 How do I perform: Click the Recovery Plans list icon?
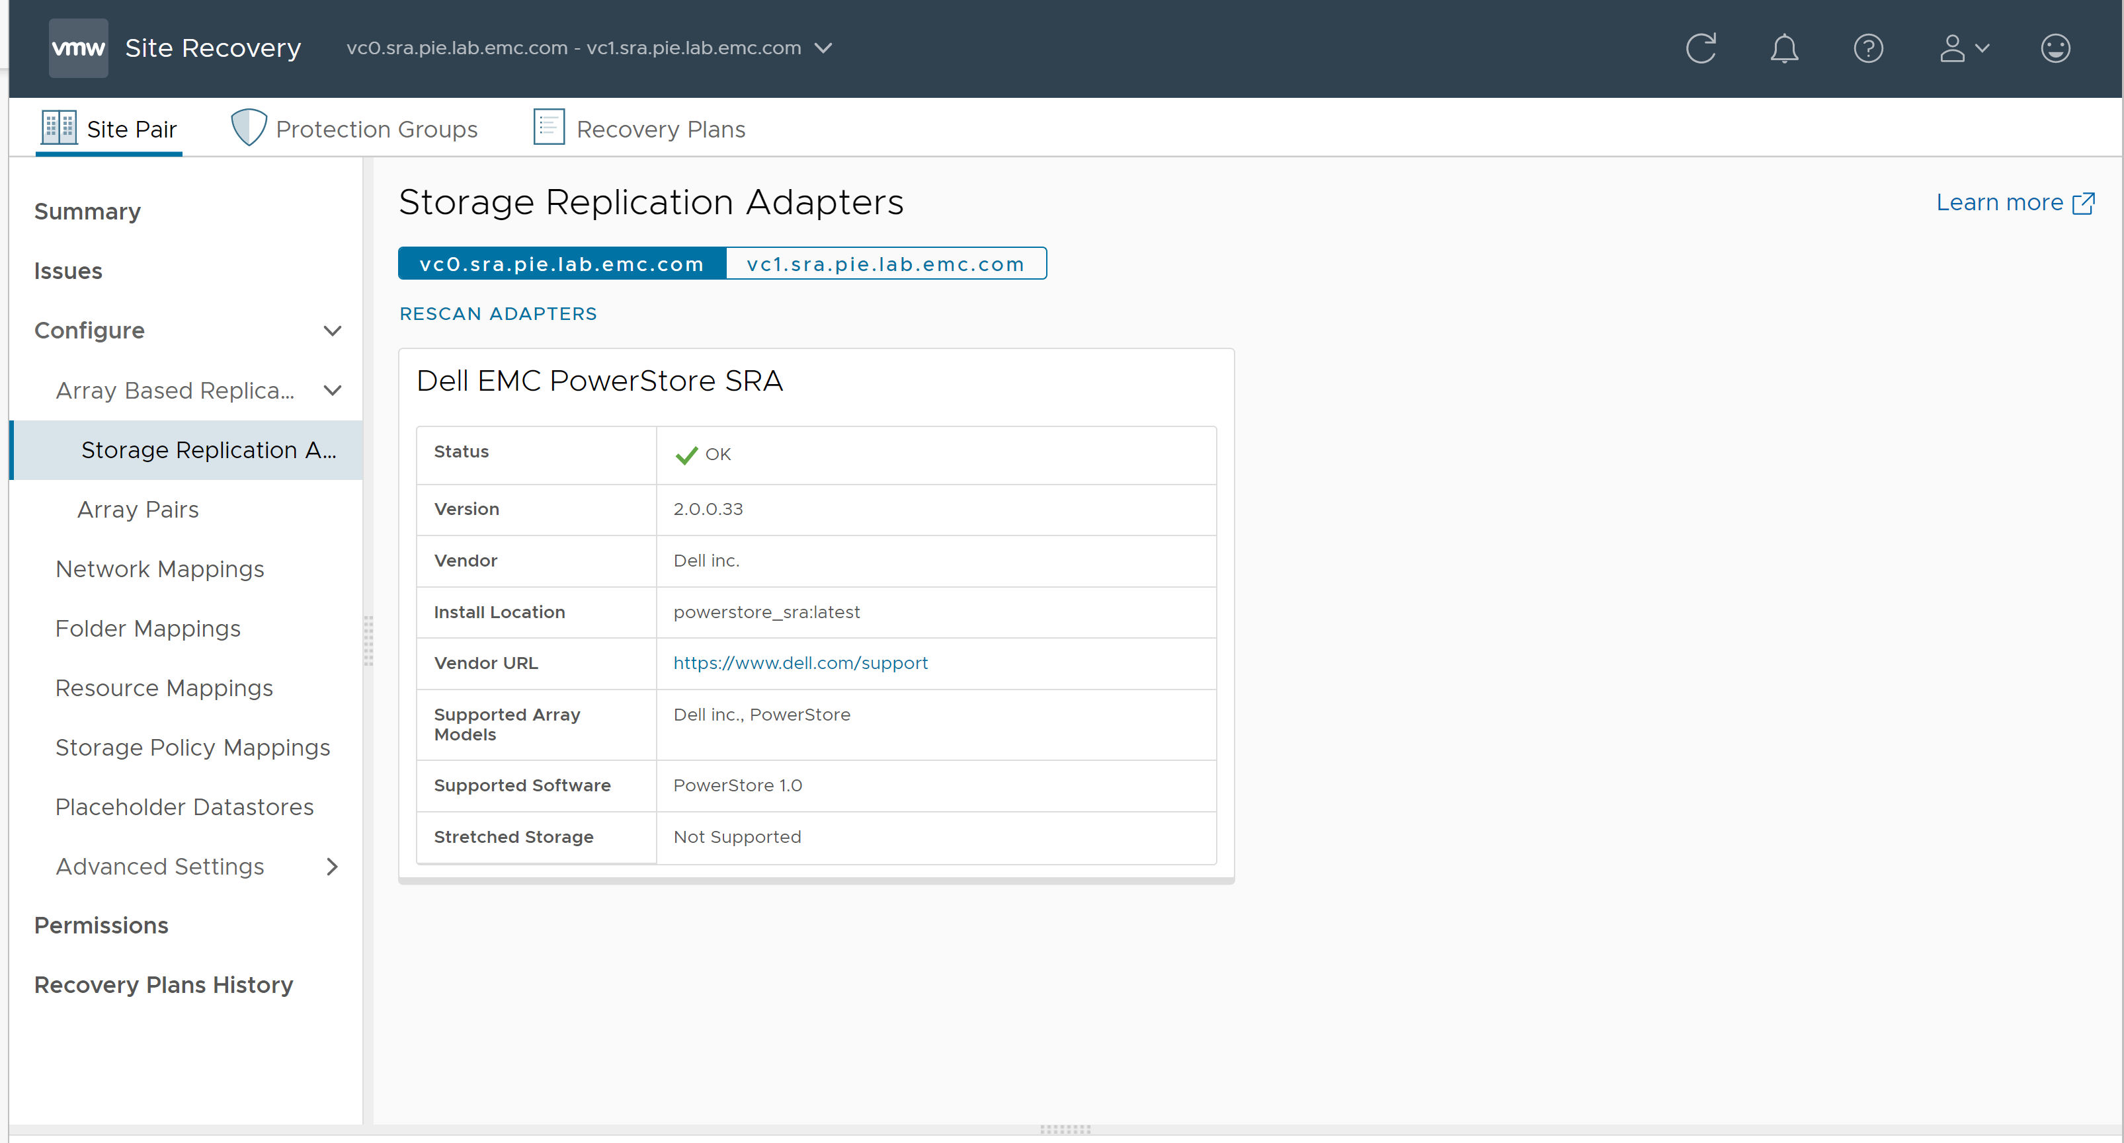[x=548, y=126]
